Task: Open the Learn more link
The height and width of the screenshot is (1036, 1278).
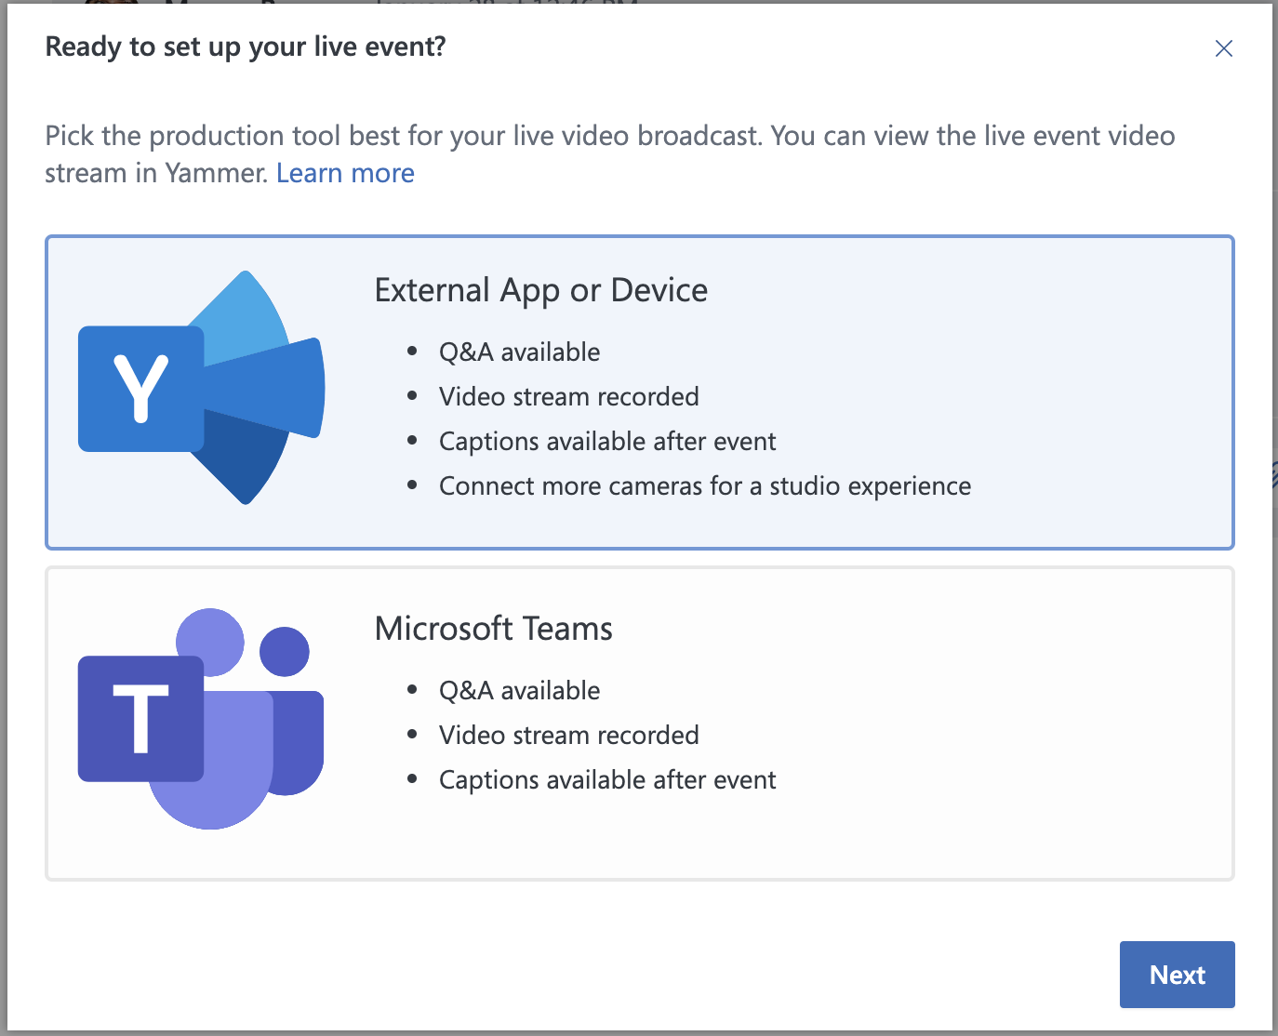Action: tap(345, 173)
